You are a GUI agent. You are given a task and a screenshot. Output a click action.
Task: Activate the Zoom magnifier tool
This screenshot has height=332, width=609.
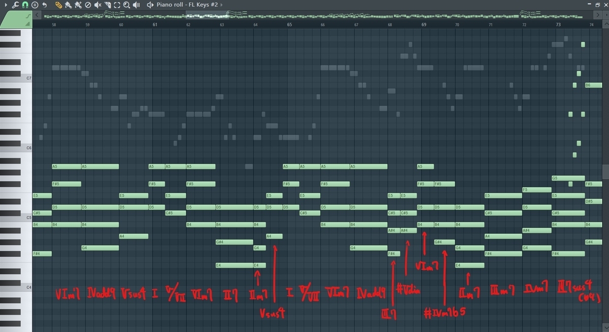[126, 5]
